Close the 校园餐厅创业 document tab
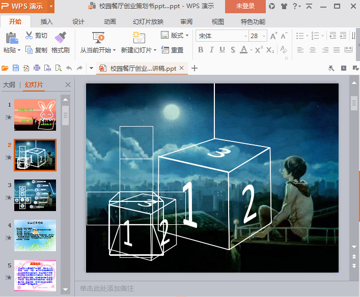Image resolution: width=360 pixels, height=297 pixels. click(x=182, y=68)
